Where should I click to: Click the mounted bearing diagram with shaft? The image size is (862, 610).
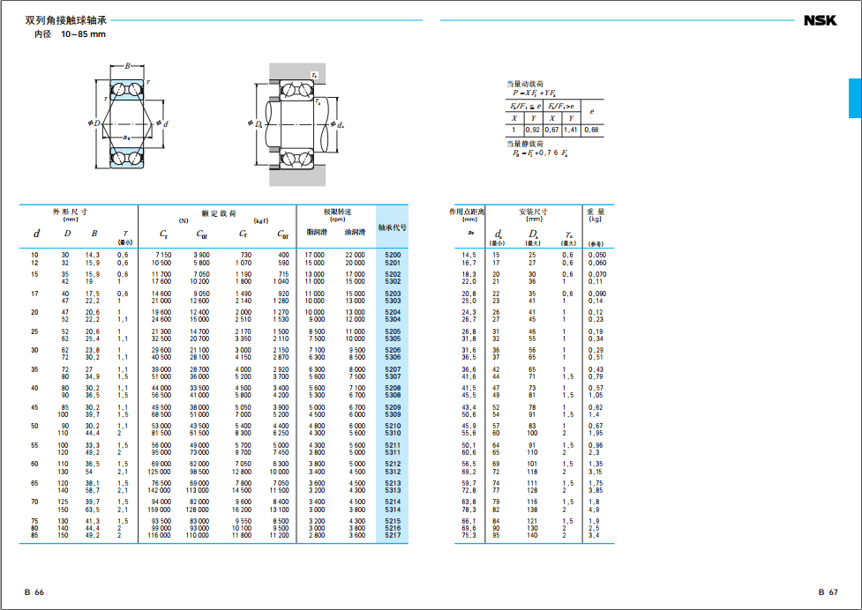click(295, 124)
